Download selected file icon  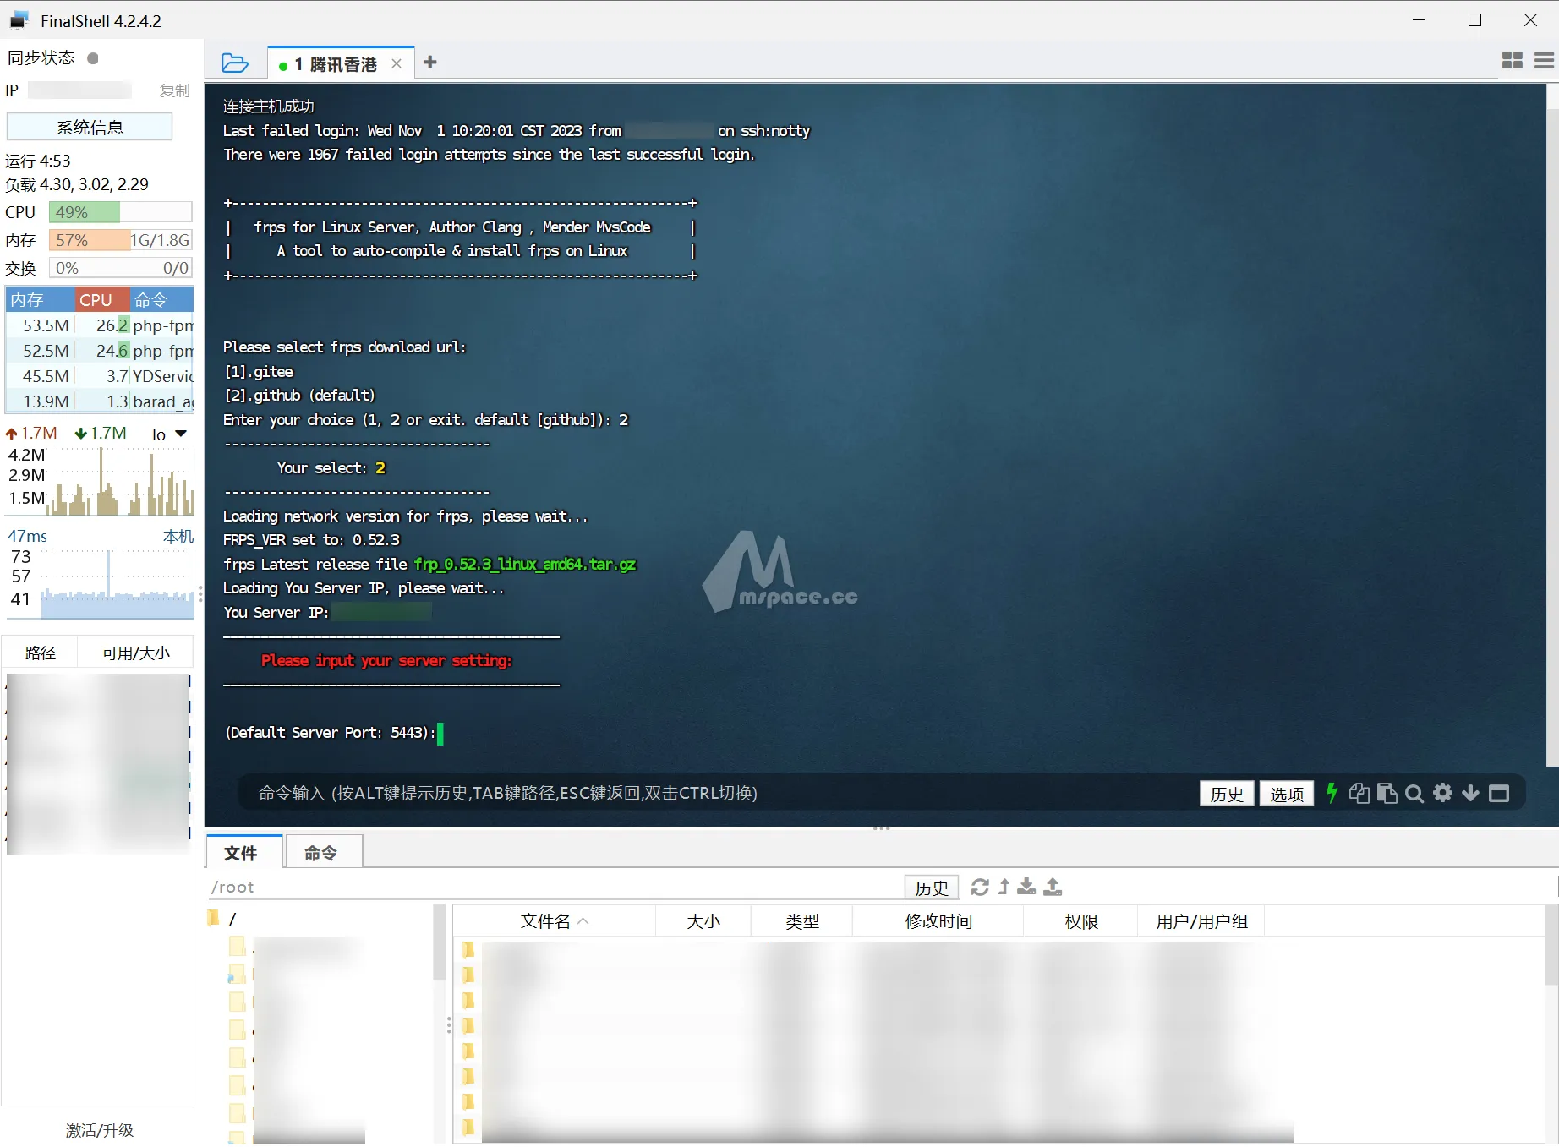pyautogui.click(x=1026, y=887)
